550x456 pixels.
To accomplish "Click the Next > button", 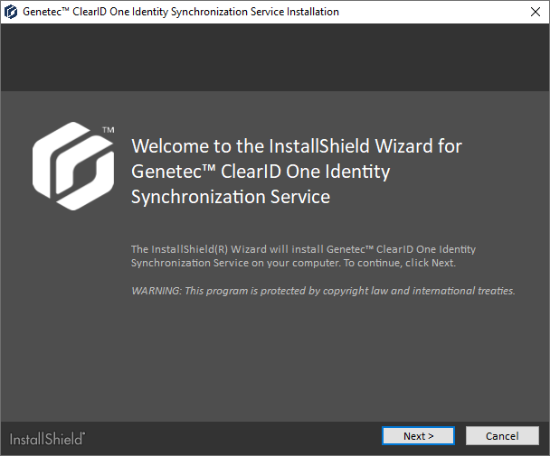I will tap(418, 436).
